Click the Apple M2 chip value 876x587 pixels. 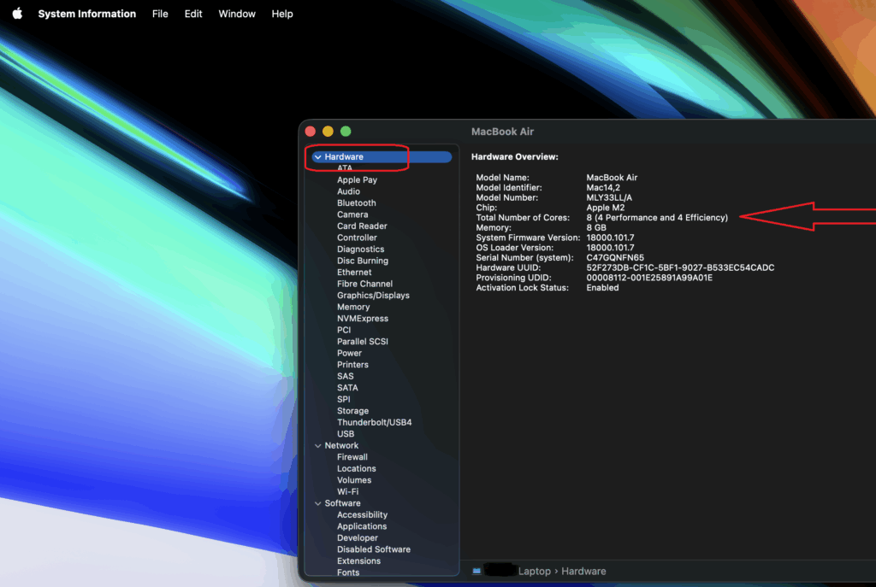[x=605, y=208]
